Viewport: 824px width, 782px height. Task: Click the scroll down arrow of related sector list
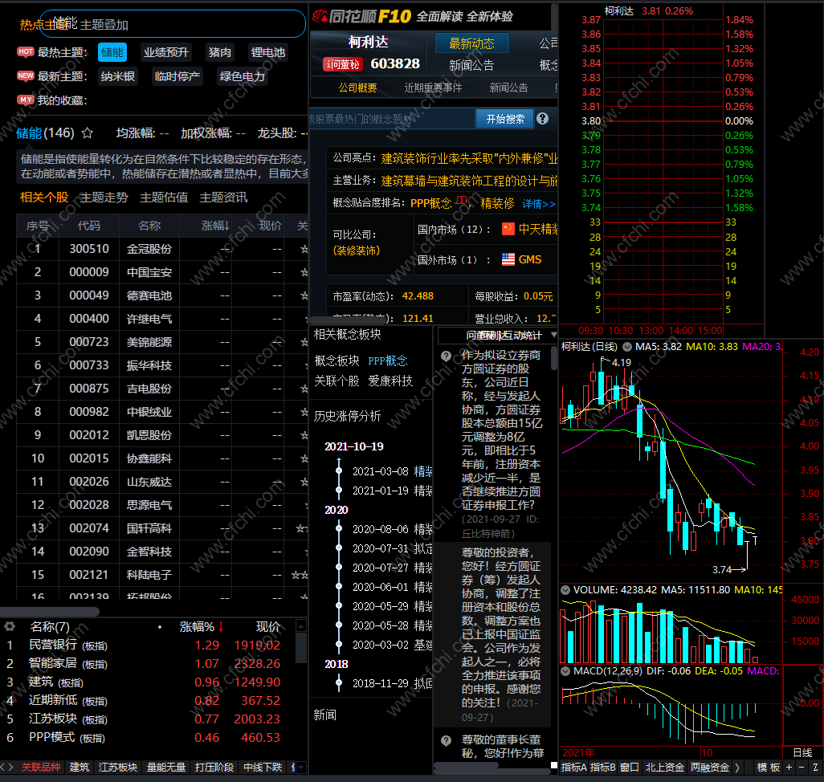301,768
